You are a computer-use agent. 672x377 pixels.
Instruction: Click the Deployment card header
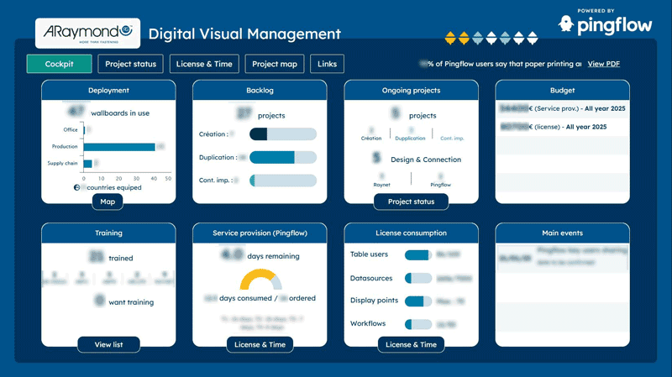tap(108, 91)
